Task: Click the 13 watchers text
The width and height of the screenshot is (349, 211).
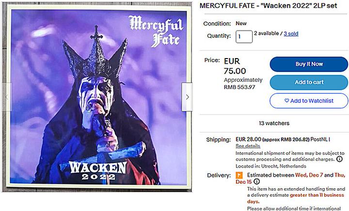Action: point(274,123)
